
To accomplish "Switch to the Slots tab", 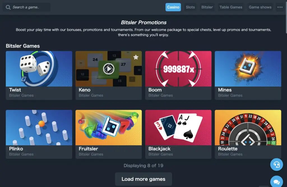I will tap(190, 7).
